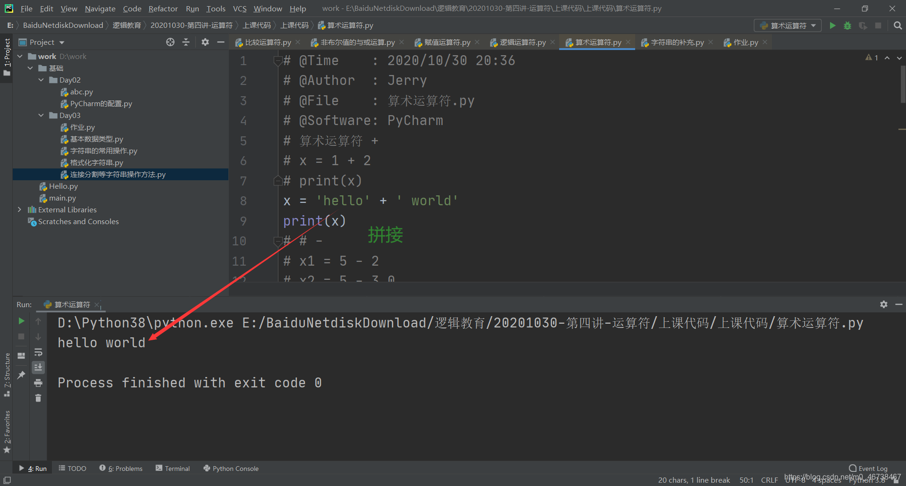This screenshot has width=906, height=486.
Task: Open the File menu
Action: [x=26, y=8]
